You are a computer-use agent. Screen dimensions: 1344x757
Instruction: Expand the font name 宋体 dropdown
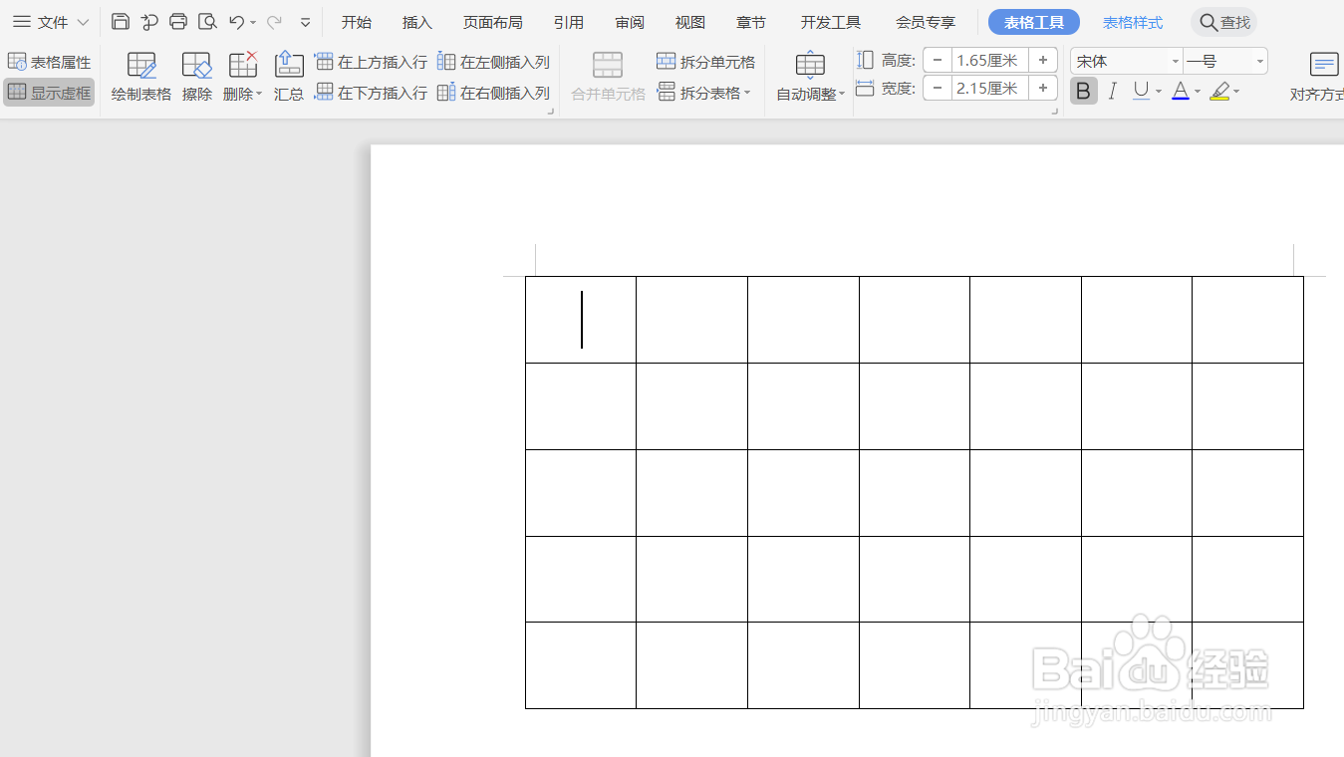1176,62
